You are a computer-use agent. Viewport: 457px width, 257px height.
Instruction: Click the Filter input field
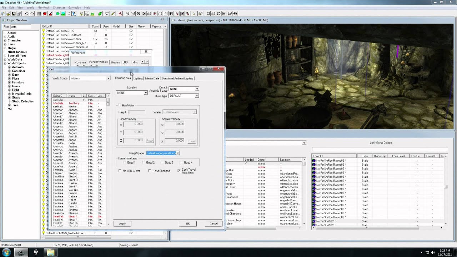tap(20, 27)
